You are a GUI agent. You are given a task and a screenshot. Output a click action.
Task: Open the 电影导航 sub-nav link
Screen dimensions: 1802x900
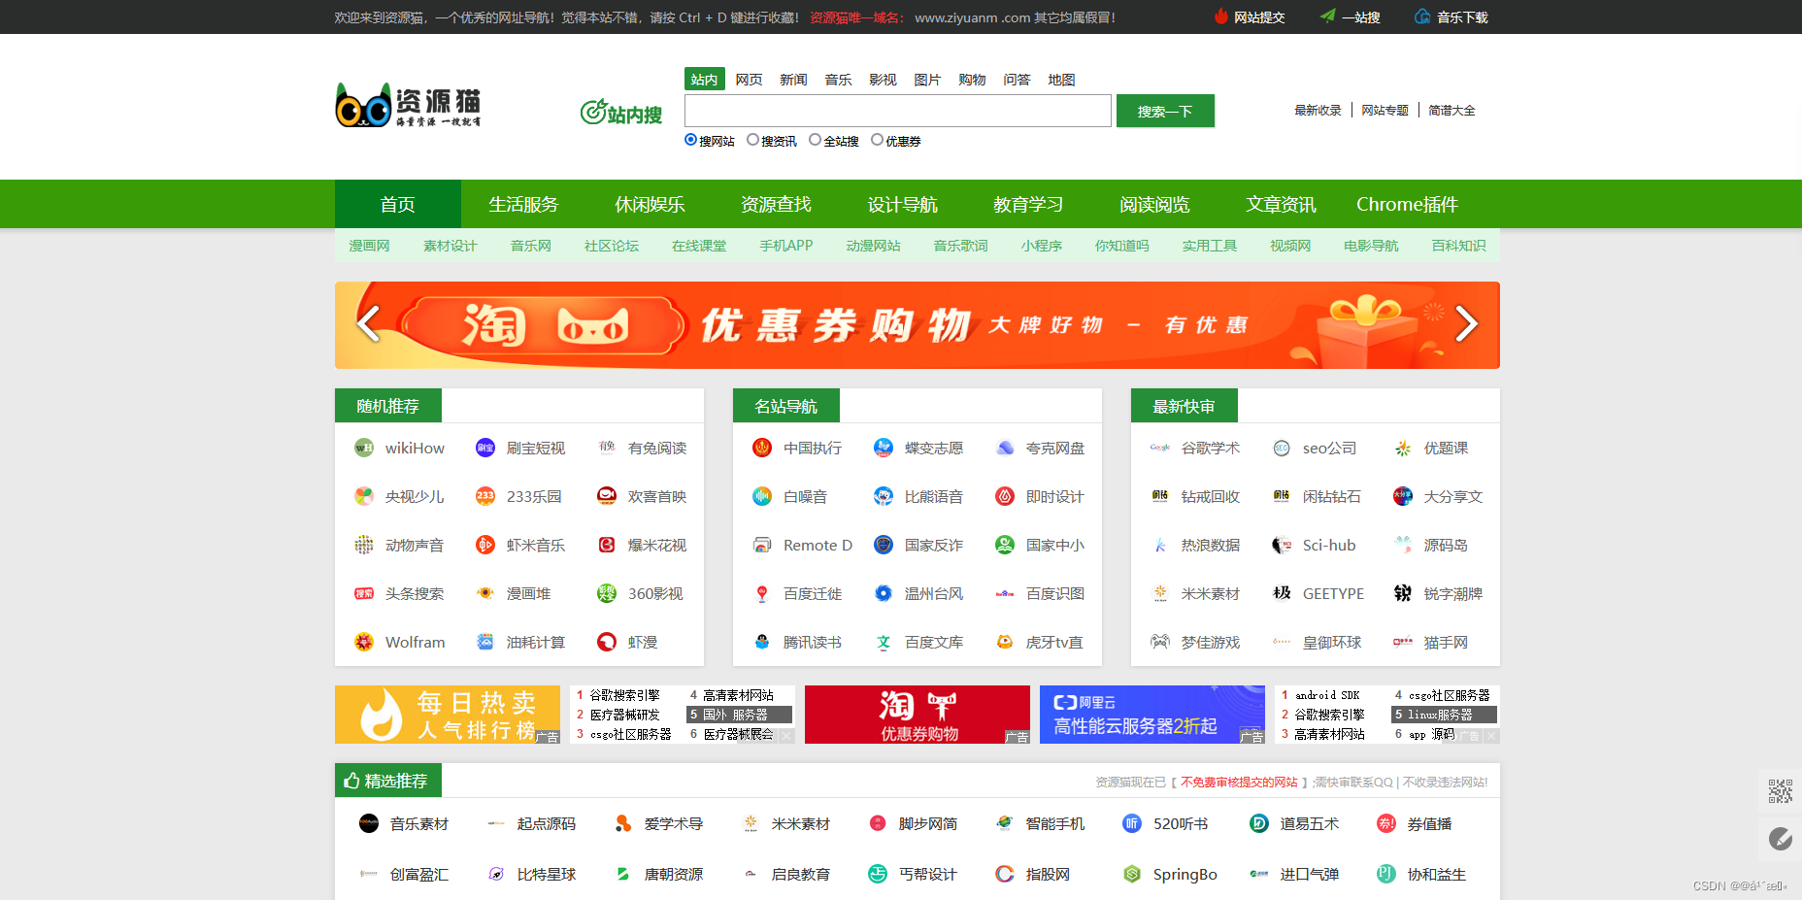(1371, 246)
